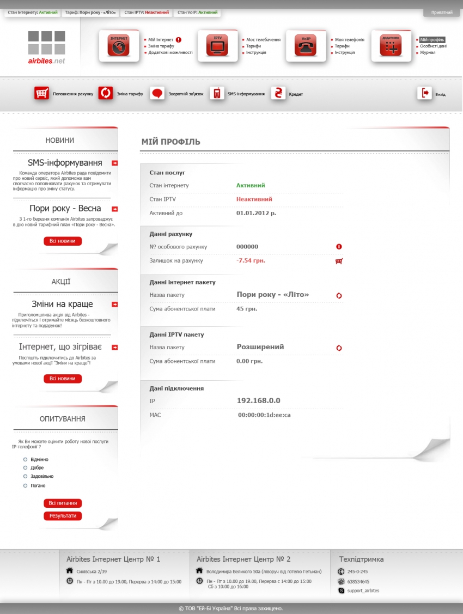Open the shopping cart top-up icon
Image resolution: width=463 pixels, height=614 pixels.
pyautogui.click(x=41, y=94)
